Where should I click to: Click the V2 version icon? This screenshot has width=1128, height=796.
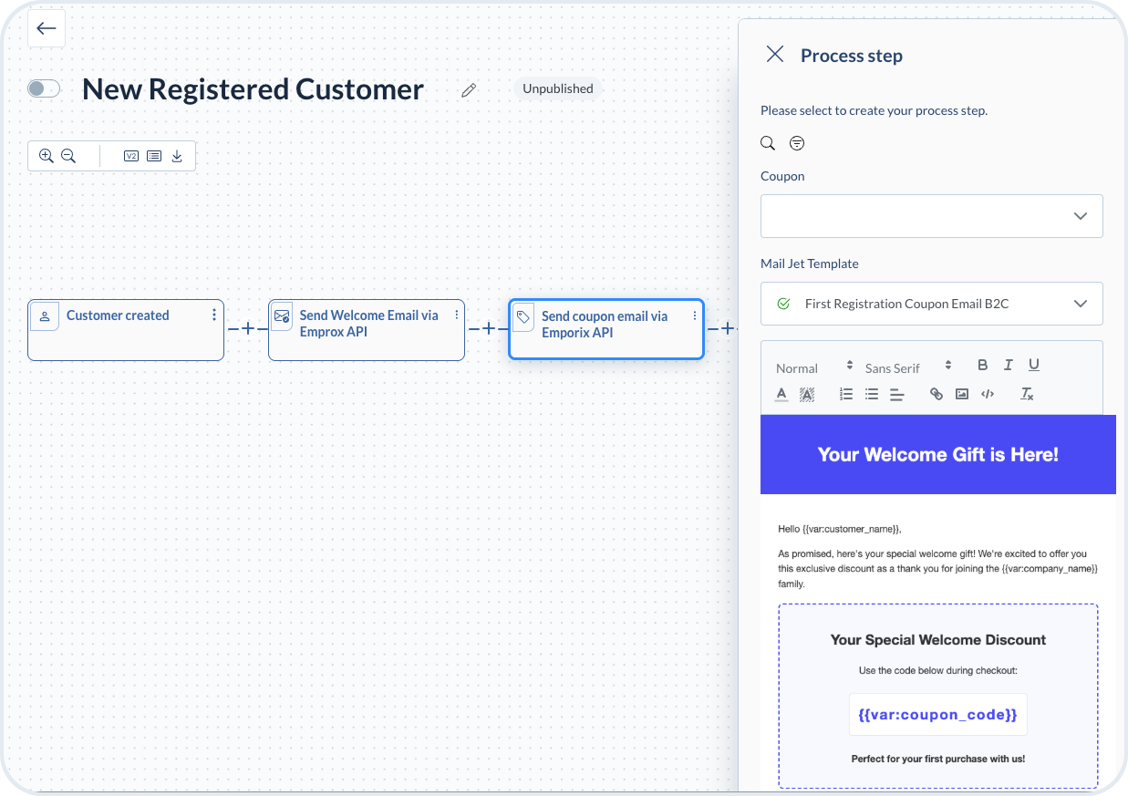point(131,156)
